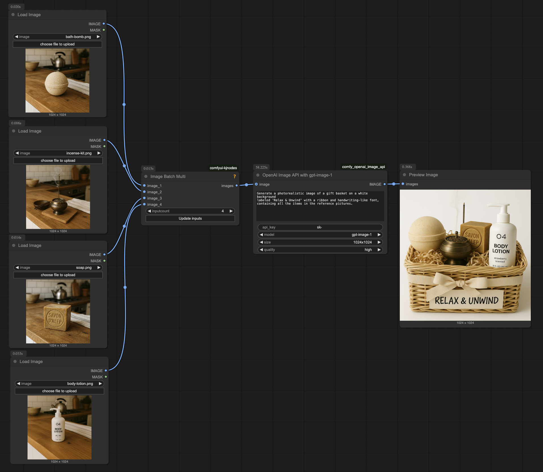The image size is (543, 472).
Task: Click the IMAGE output socket of soap node
Action: [104, 254]
